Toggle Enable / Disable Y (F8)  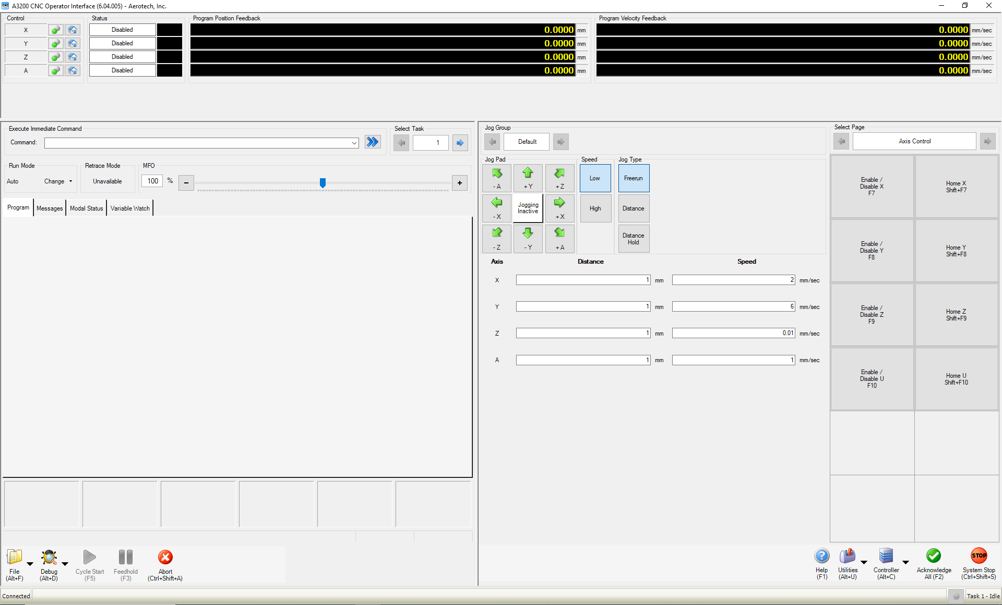872,251
